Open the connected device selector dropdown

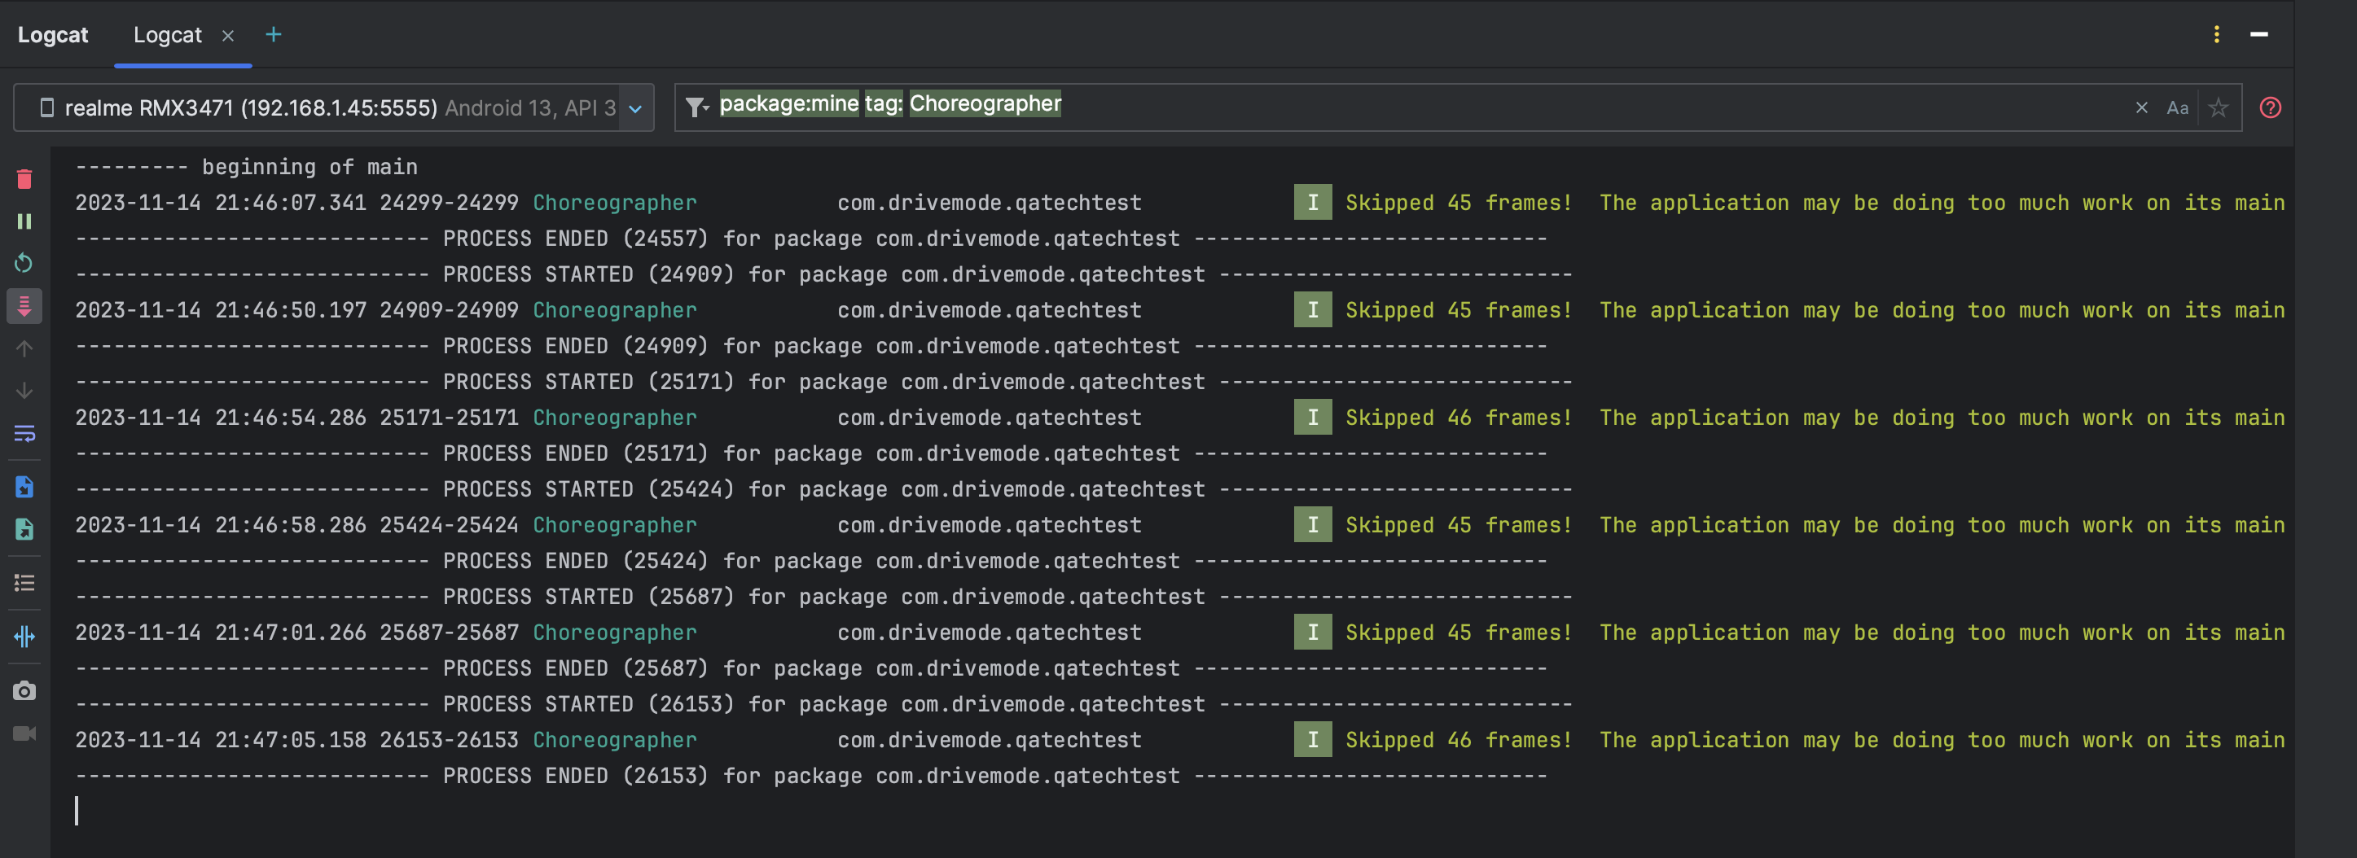pos(635,107)
